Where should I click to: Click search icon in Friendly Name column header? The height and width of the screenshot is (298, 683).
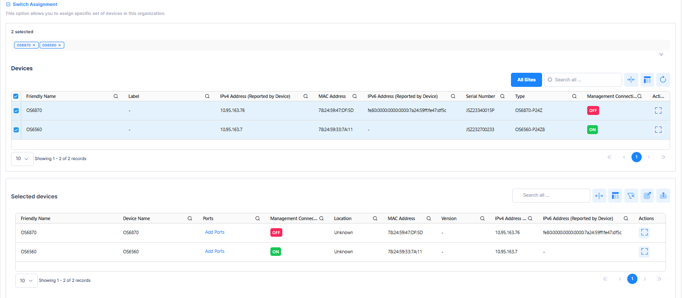[115, 97]
